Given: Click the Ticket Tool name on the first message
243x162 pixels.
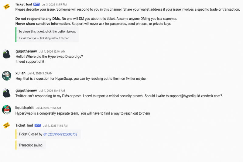Looking at the screenshot, I should (24, 4).
